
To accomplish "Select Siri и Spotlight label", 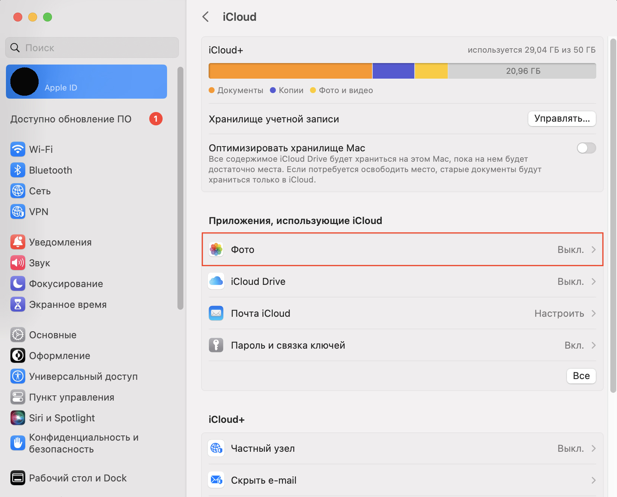I will pyautogui.click(x=62, y=418).
